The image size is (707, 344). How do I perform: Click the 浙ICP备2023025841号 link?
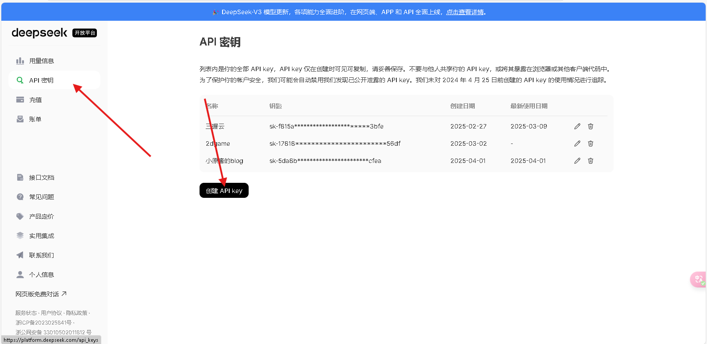tap(43, 323)
